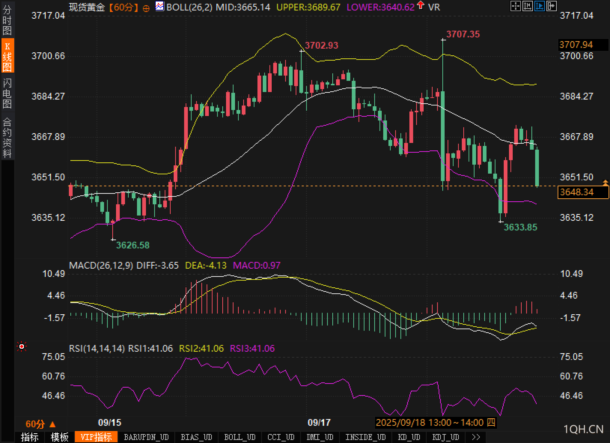Click the 模板 button in bottom bar
610x443 pixels.
coord(60,437)
